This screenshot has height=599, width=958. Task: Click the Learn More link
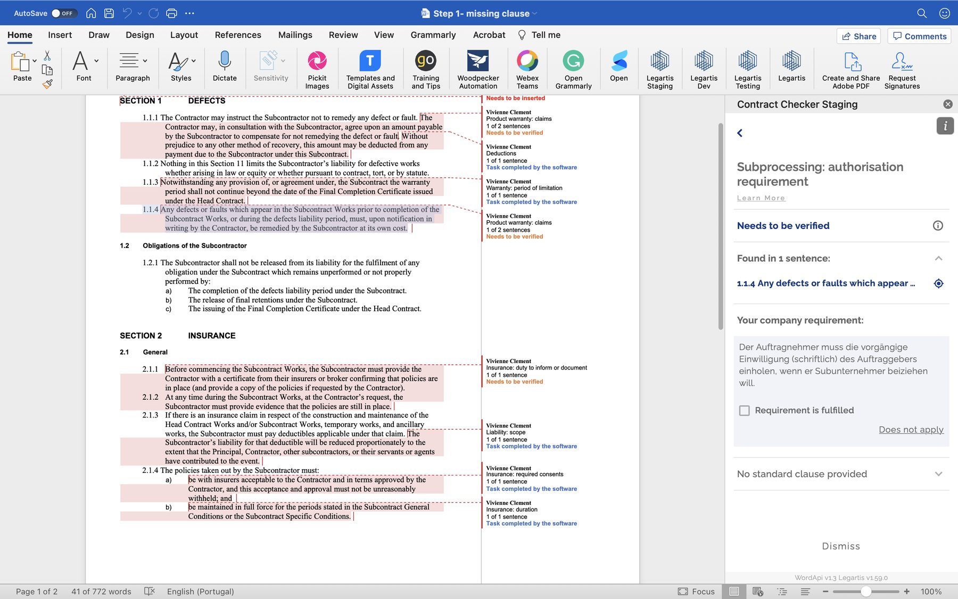[761, 198]
